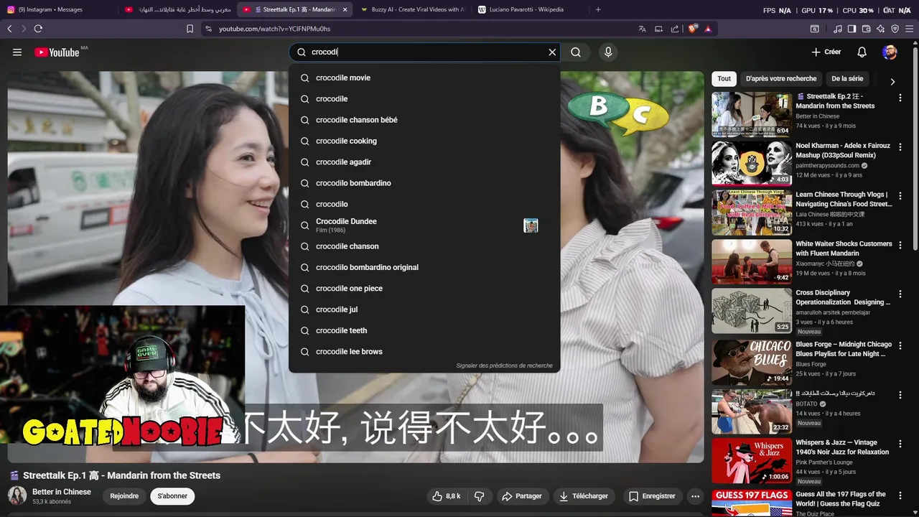Choose the 'Crocodile Dundee' film suggestion
The height and width of the screenshot is (517, 919).
click(424, 225)
